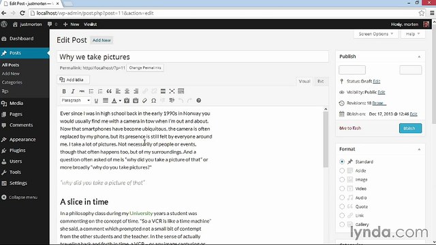Viewport: 436px width, 245px height.
Task: Collapse the Format box
Action: (x=419, y=150)
